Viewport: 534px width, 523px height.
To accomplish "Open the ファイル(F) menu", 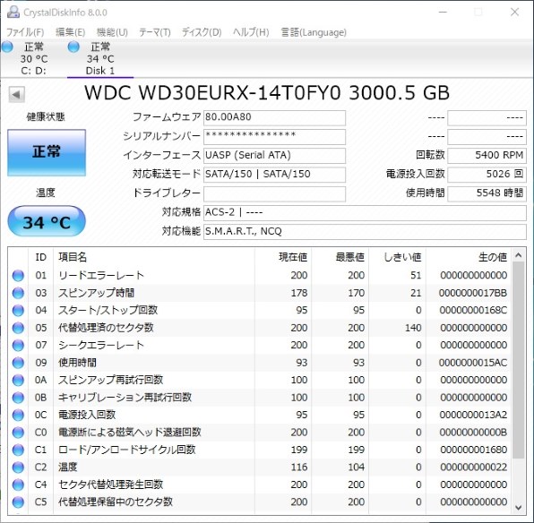I will pos(25,32).
